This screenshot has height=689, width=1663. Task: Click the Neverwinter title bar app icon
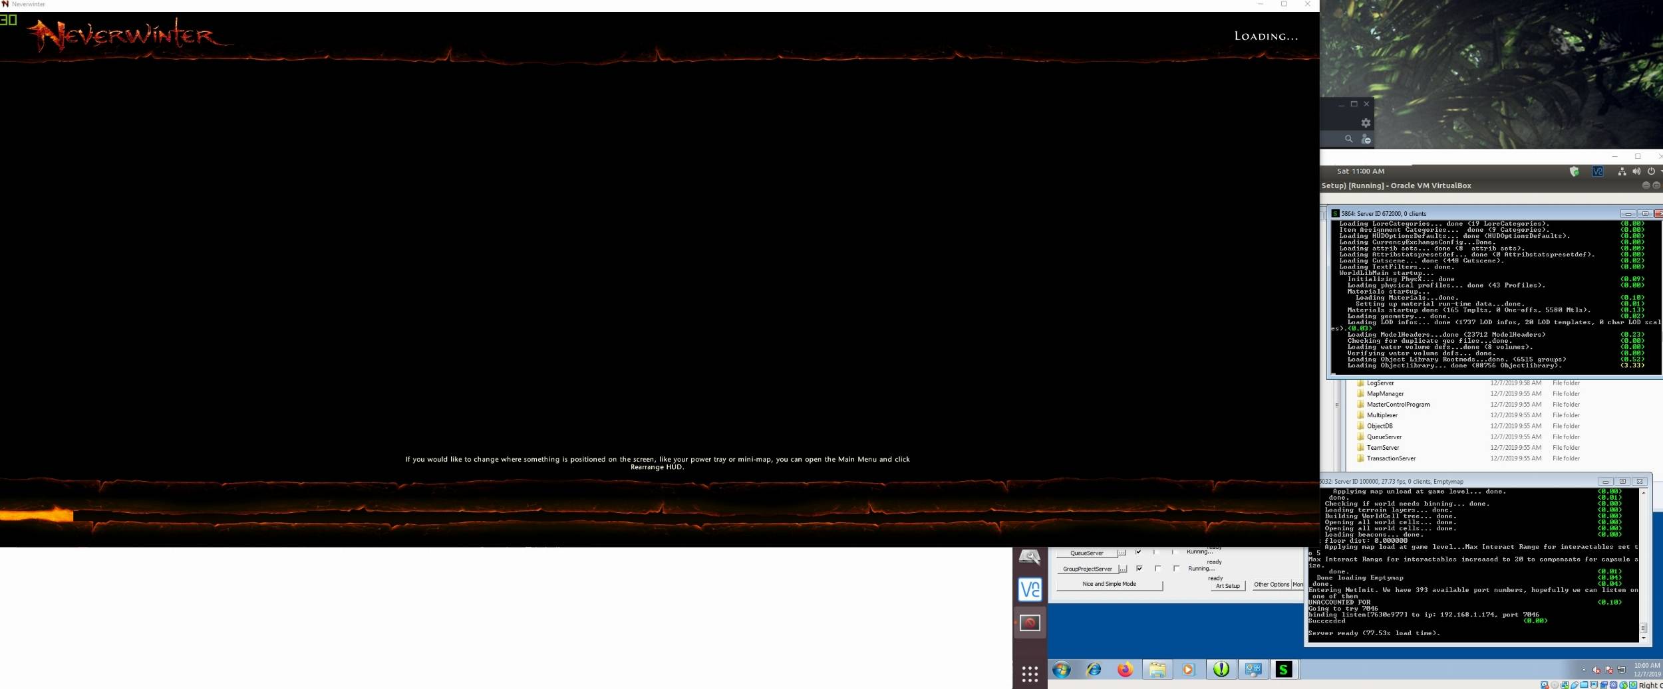pos(5,4)
